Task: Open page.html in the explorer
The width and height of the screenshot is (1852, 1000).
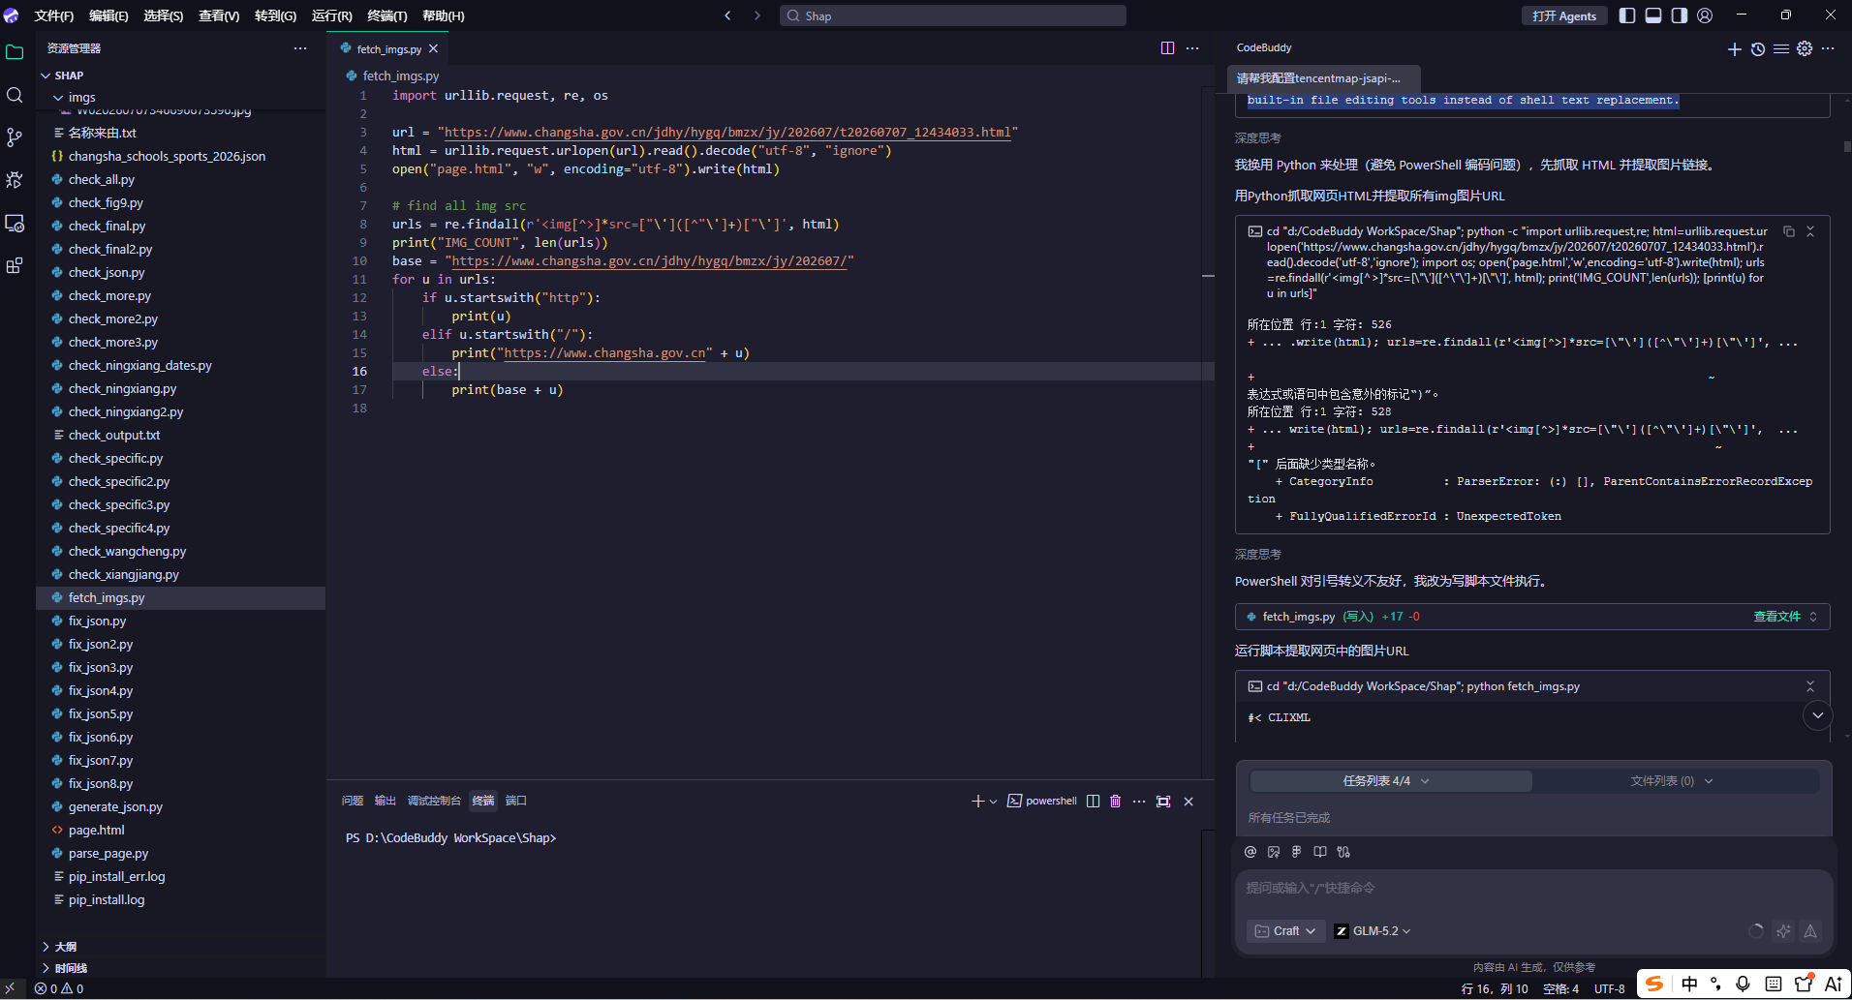Action: click(x=180, y=831)
